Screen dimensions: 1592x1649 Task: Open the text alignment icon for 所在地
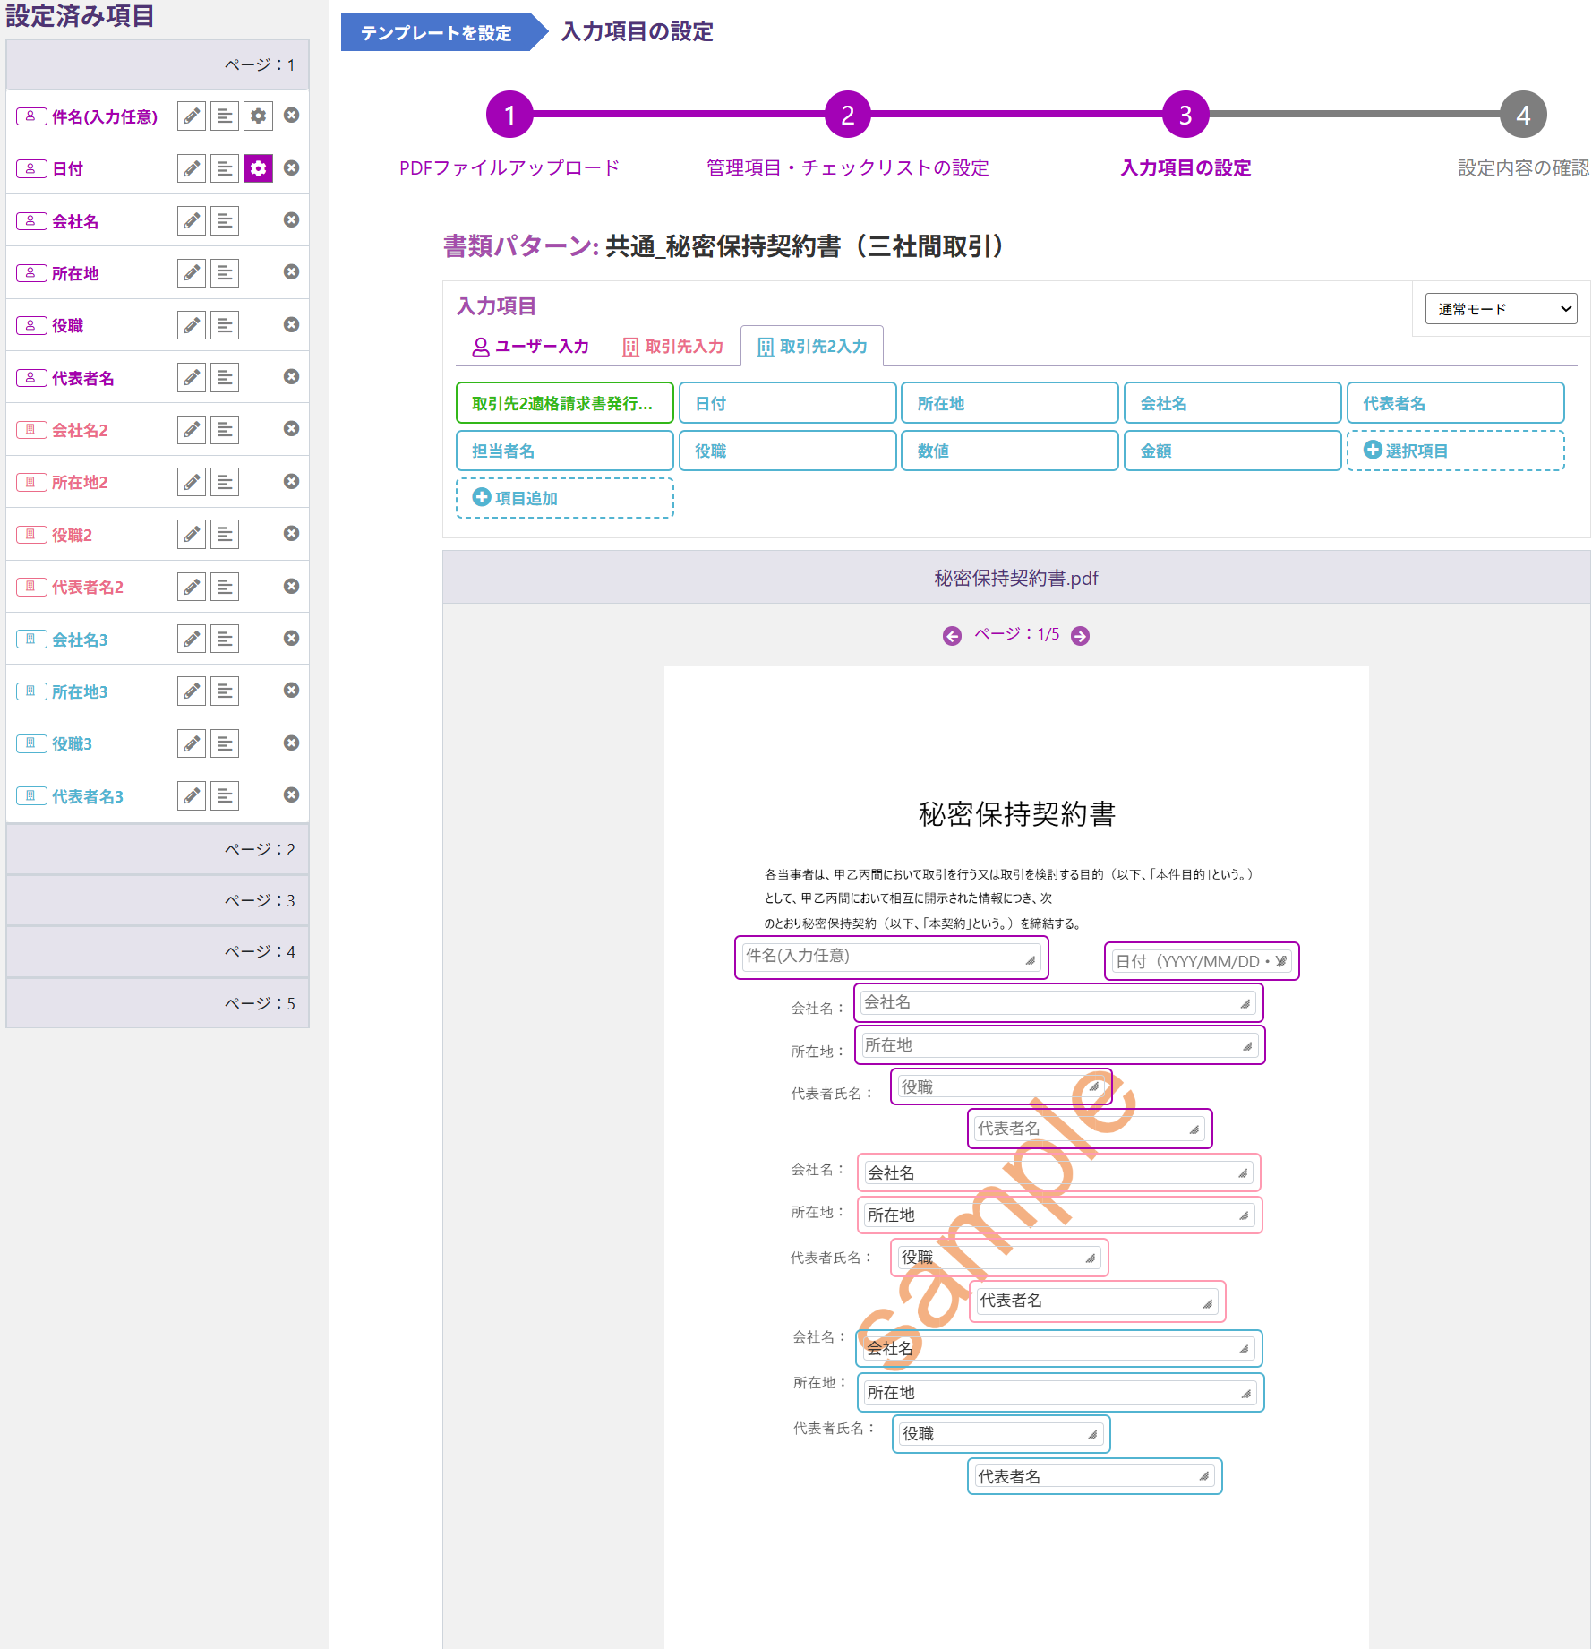225,272
